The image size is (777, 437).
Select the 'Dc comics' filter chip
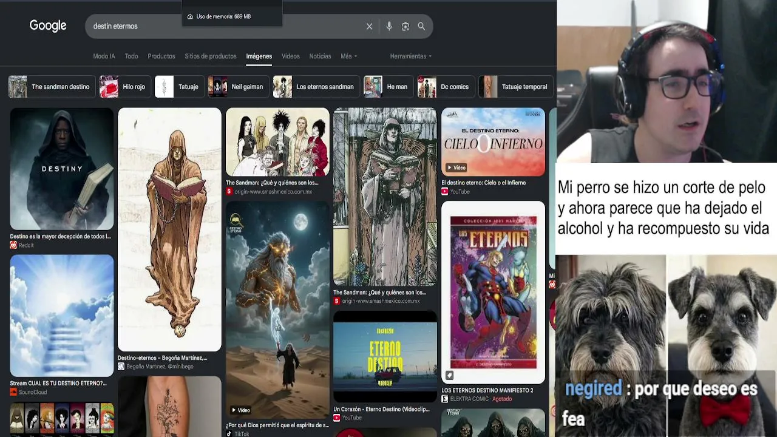446,87
